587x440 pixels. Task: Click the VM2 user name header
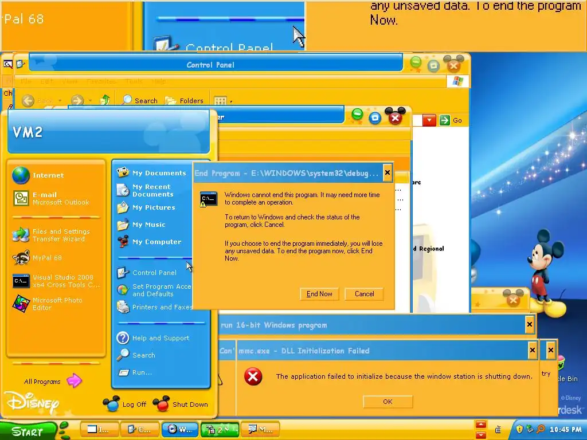[x=28, y=132]
